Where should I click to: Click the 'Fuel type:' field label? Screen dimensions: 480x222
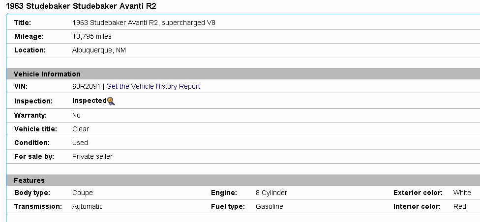tap(228, 206)
